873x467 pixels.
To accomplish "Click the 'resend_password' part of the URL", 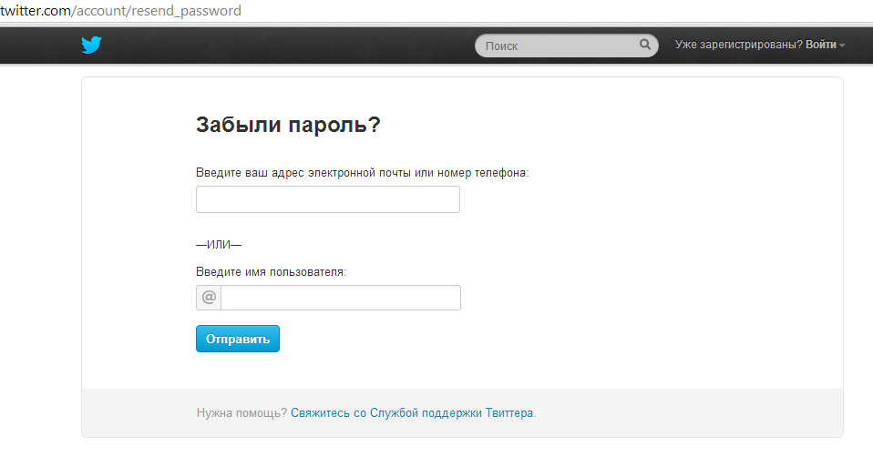I will (x=190, y=11).
